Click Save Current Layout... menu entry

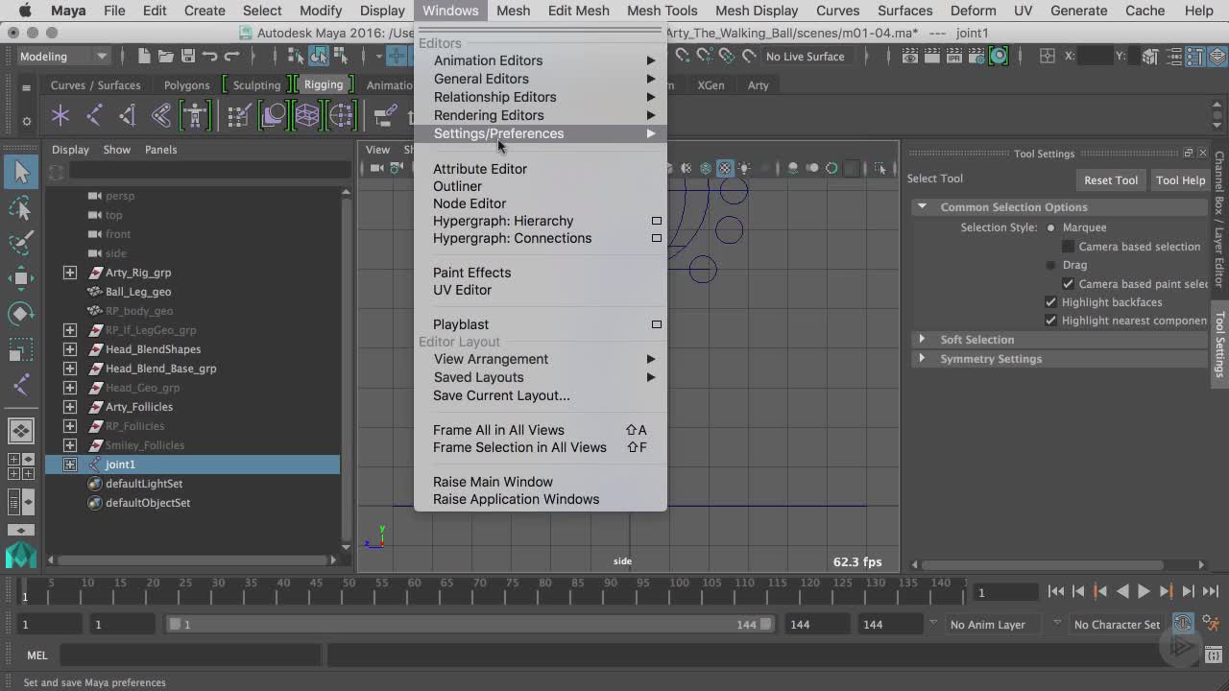point(501,395)
